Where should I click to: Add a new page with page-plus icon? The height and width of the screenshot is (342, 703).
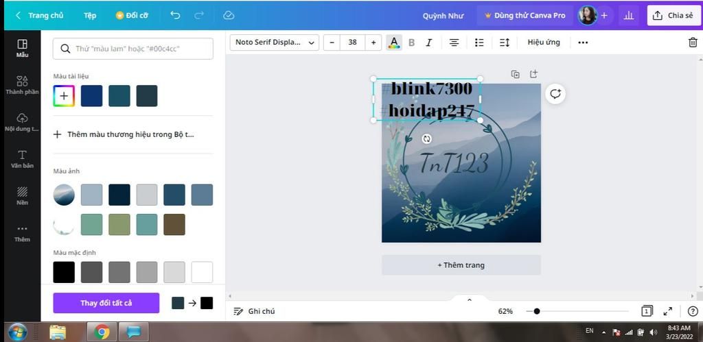[533, 74]
